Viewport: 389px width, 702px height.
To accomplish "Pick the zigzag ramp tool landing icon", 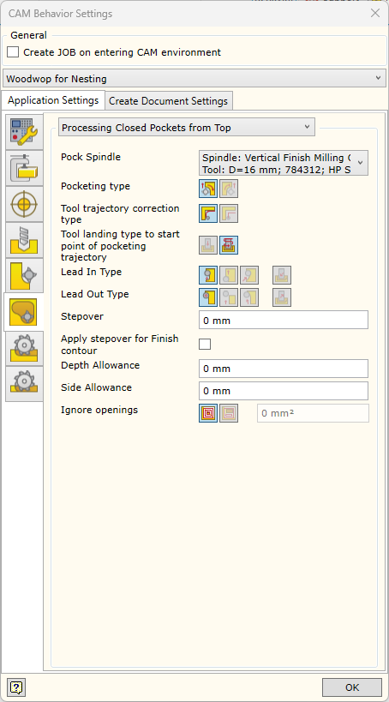I will coord(229,245).
